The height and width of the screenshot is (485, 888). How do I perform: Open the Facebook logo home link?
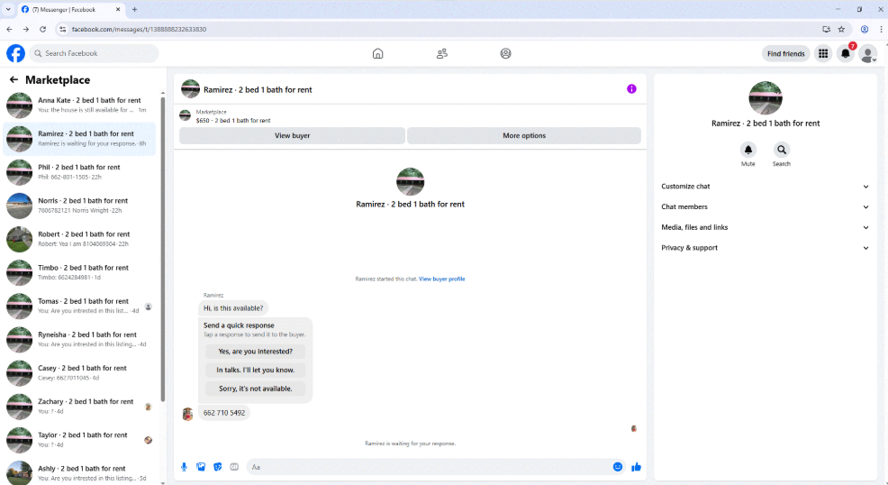click(16, 53)
